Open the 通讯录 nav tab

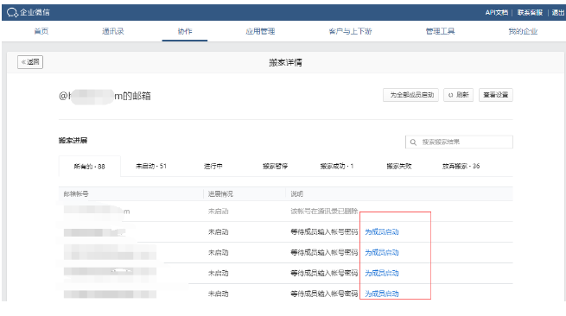112,31
